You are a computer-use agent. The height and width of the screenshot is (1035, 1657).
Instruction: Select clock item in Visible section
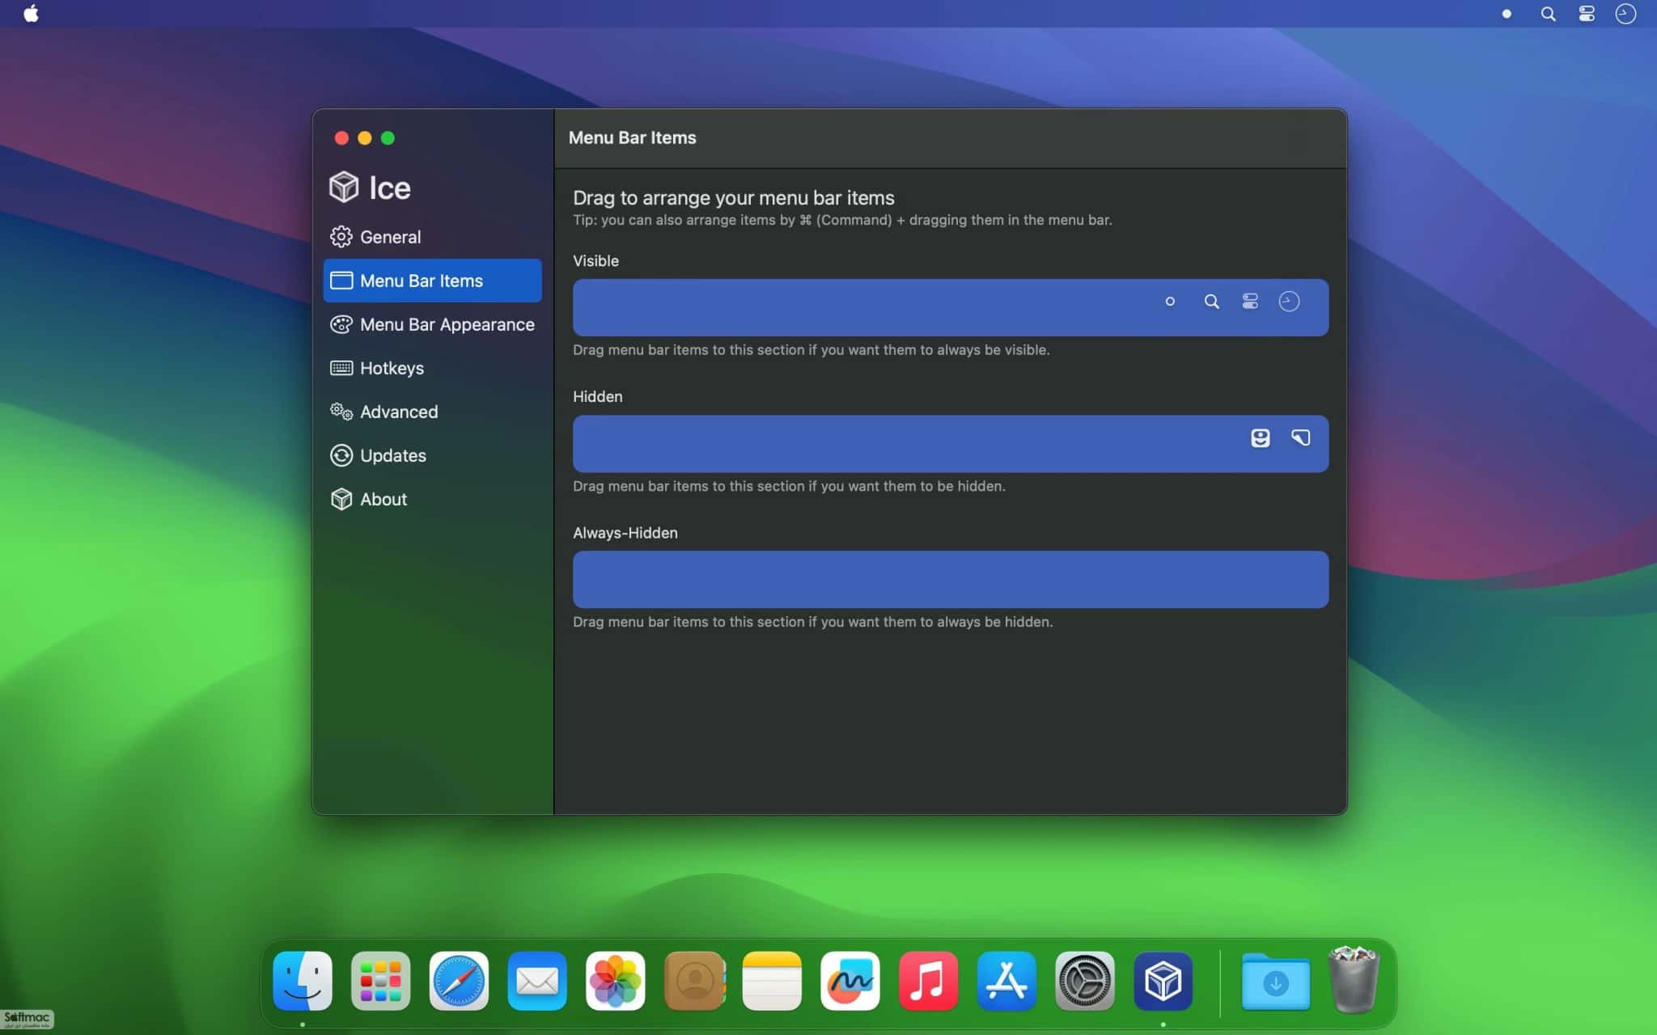pos(1289,302)
